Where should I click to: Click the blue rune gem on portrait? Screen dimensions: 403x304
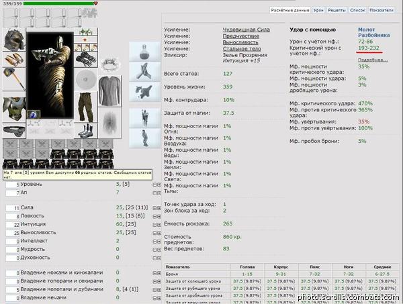pyautogui.click(x=34, y=114)
